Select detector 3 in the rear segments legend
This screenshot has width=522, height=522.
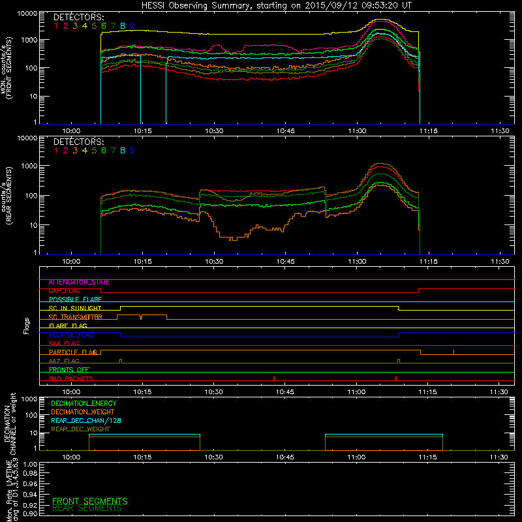(x=75, y=151)
